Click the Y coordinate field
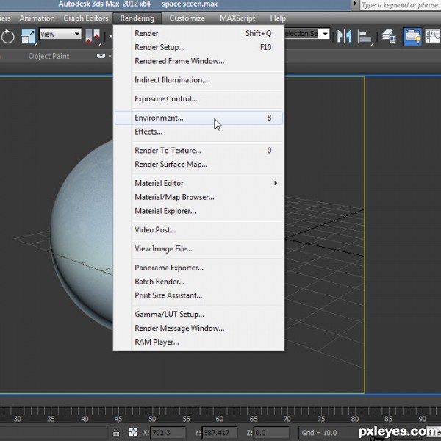Viewport: 441px width, 441px height. 220,432
